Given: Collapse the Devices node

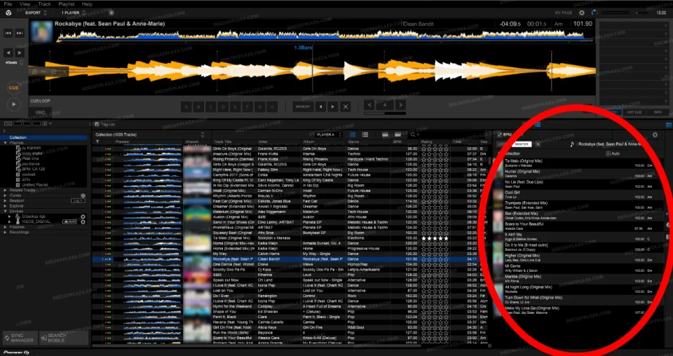Looking at the screenshot, I should point(5,211).
